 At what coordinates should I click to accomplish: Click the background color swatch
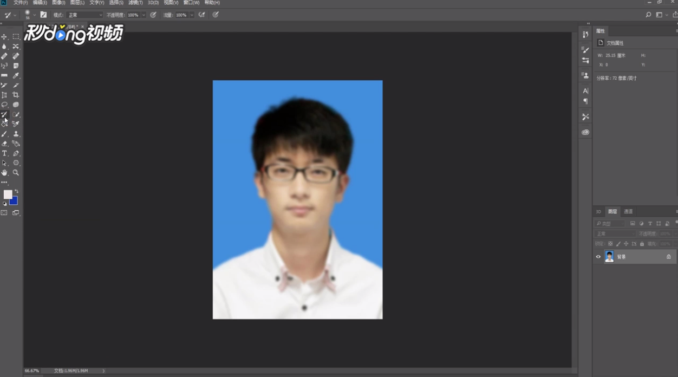click(x=13, y=200)
